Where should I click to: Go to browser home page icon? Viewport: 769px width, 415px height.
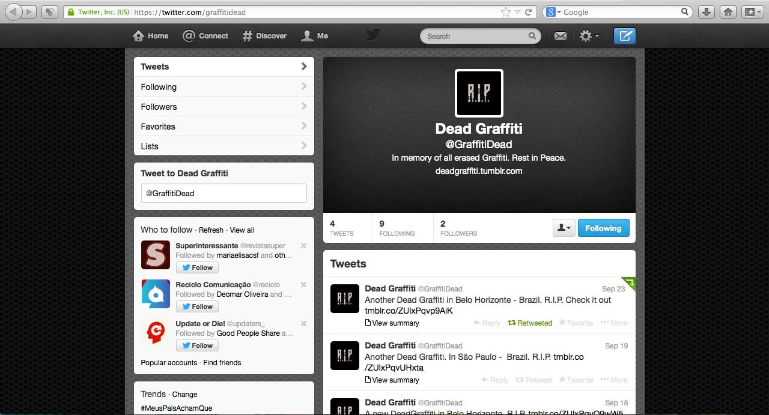point(728,12)
